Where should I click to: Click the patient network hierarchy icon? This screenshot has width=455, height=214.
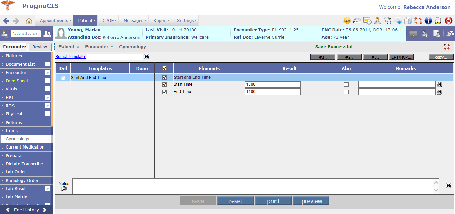(450, 34)
